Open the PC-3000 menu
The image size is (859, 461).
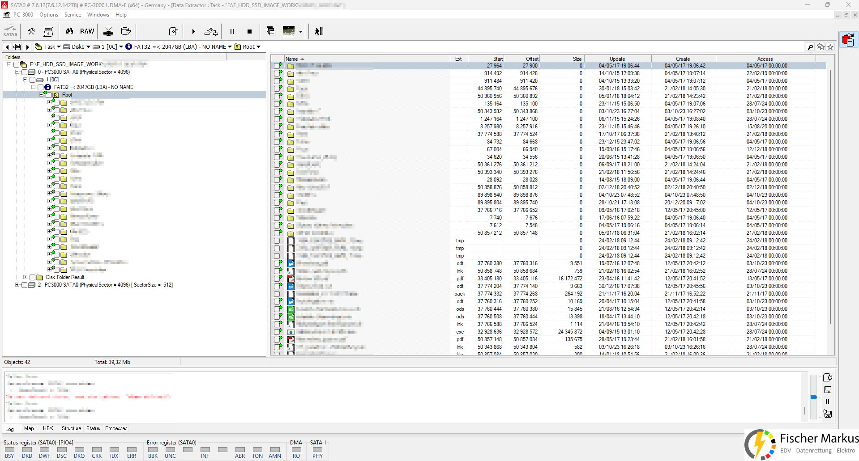[23, 15]
